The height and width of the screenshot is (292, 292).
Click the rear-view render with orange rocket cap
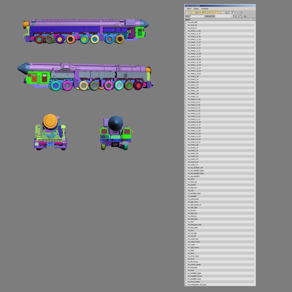click(50, 132)
